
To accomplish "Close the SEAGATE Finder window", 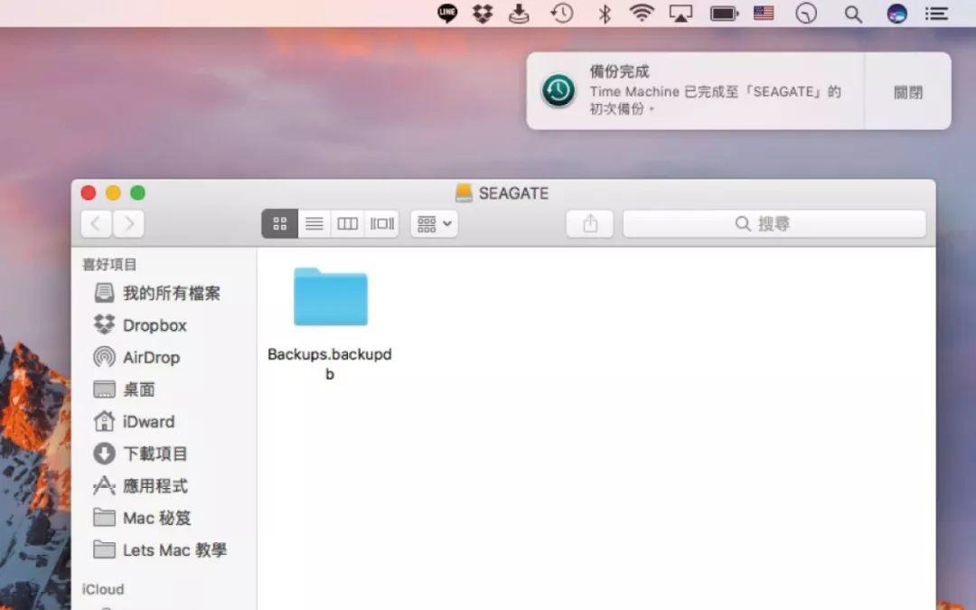I will pyautogui.click(x=89, y=193).
